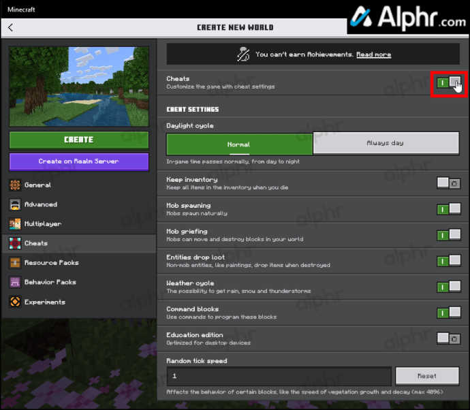Click the Cheats sidebar icon
Screen dimensions: 470x410
click(x=15, y=243)
